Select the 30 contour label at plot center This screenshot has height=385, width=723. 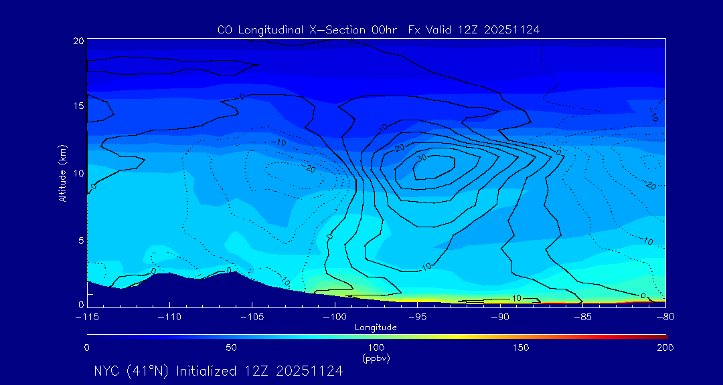point(421,158)
